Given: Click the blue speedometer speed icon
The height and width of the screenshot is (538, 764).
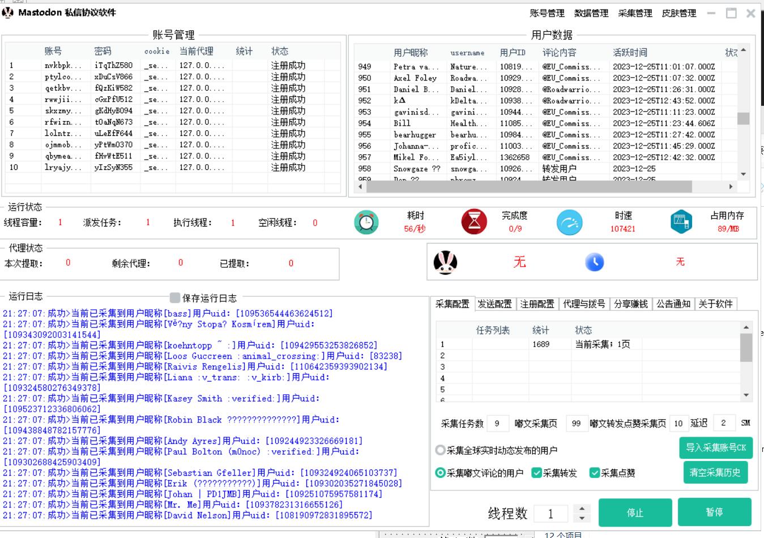Looking at the screenshot, I should 569,222.
